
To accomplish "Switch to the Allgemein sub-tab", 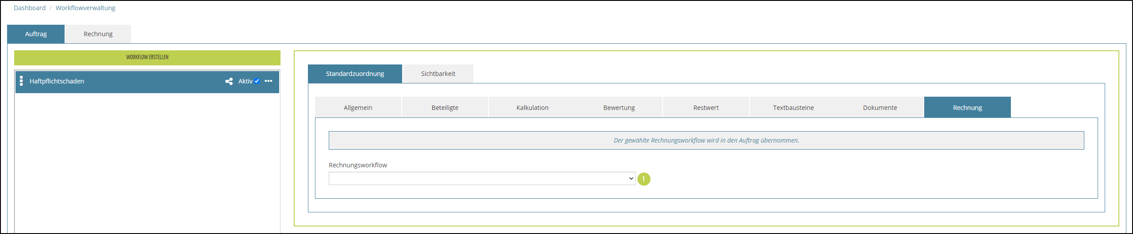I will pos(358,108).
